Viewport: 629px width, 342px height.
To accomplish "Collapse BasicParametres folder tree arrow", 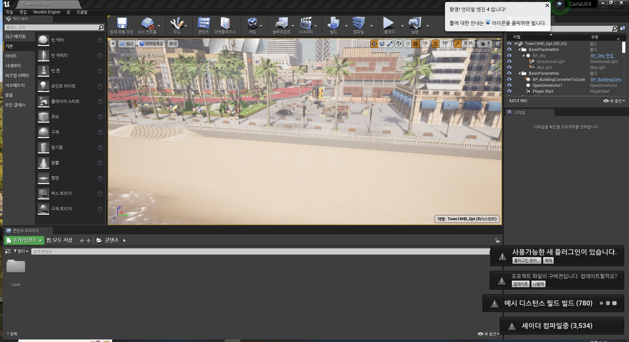I will tap(519, 73).
